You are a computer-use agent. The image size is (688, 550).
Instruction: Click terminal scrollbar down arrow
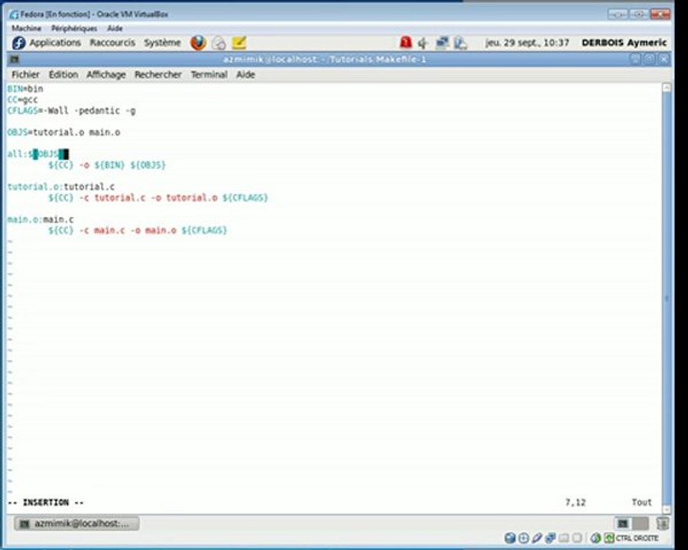pyautogui.click(x=667, y=510)
